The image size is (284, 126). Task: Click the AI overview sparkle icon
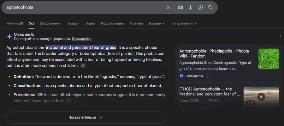pyautogui.click(x=9, y=37)
